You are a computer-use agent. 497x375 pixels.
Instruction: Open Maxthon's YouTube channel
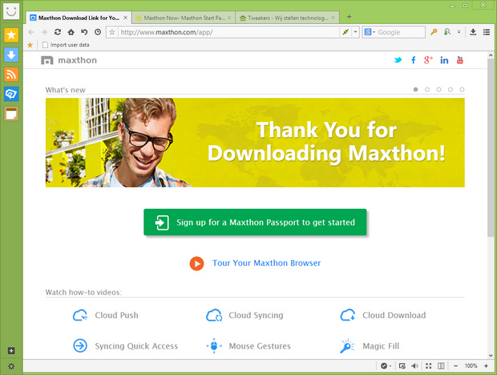pos(460,59)
